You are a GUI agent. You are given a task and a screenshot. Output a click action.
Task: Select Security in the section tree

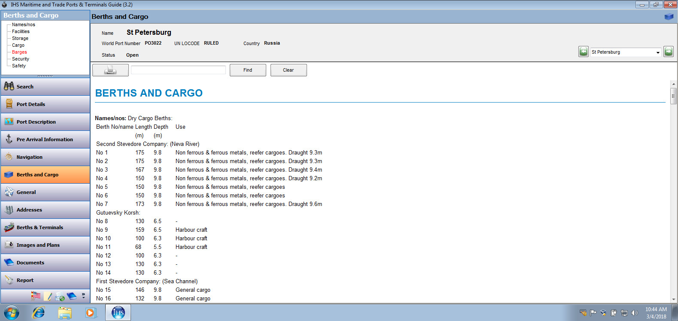[21, 59]
